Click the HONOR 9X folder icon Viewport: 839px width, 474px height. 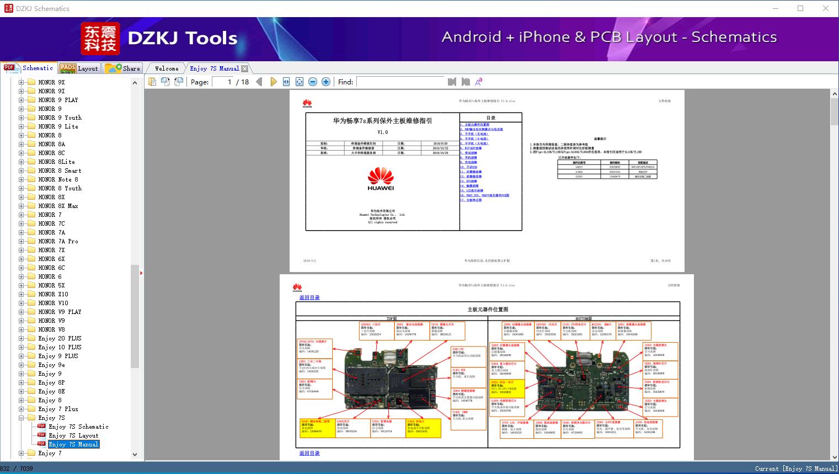[31, 82]
